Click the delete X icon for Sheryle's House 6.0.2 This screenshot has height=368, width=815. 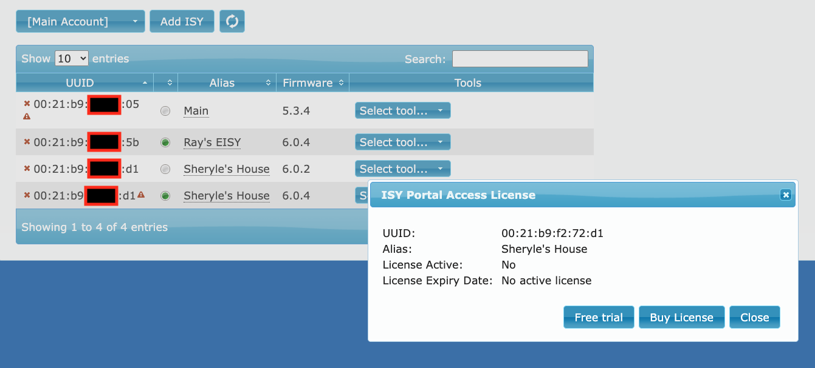coord(27,169)
